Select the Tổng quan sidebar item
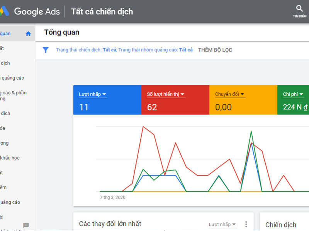The width and height of the screenshot is (309, 232). (6, 34)
